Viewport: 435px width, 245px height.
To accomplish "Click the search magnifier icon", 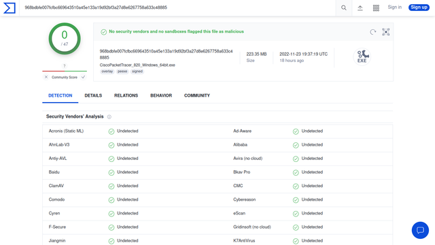I will (x=344, y=7).
